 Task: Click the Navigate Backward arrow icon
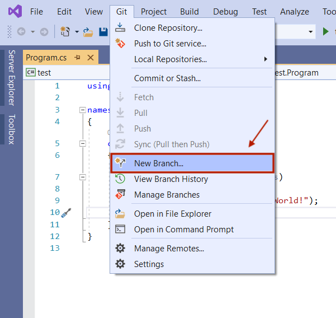point(21,32)
